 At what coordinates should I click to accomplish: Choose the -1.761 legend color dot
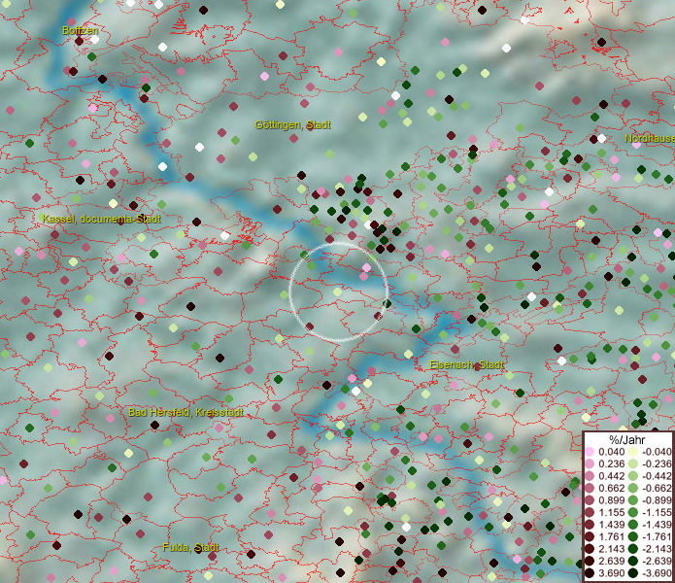point(633,536)
